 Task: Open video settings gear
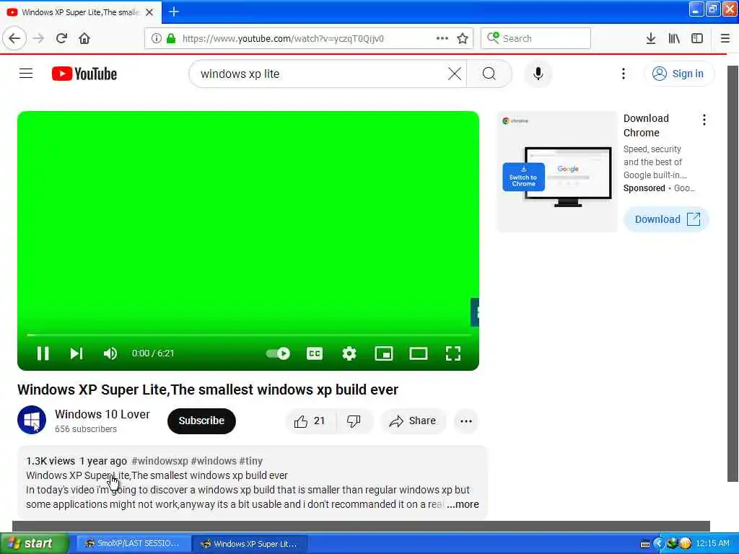pos(349,353)
